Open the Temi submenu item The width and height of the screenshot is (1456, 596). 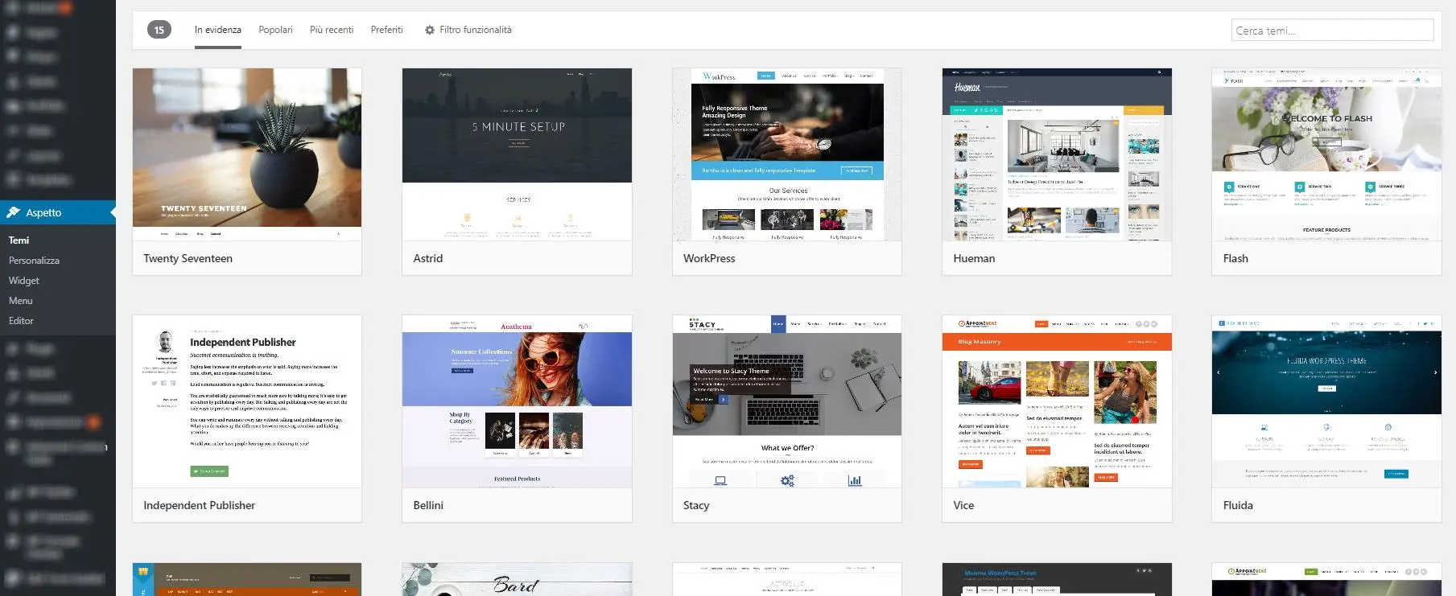pyautogui.click(x=19, y=240)
